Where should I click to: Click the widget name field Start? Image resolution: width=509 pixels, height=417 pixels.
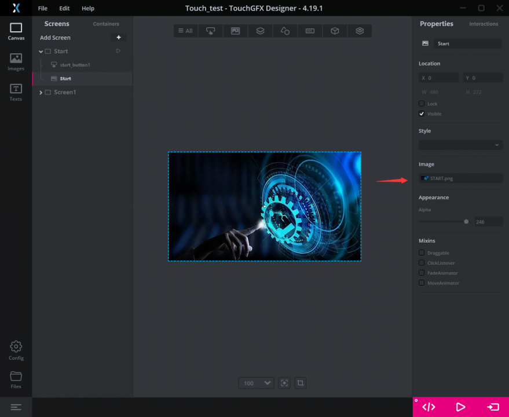pyautogui.click(x=468, y=43)
